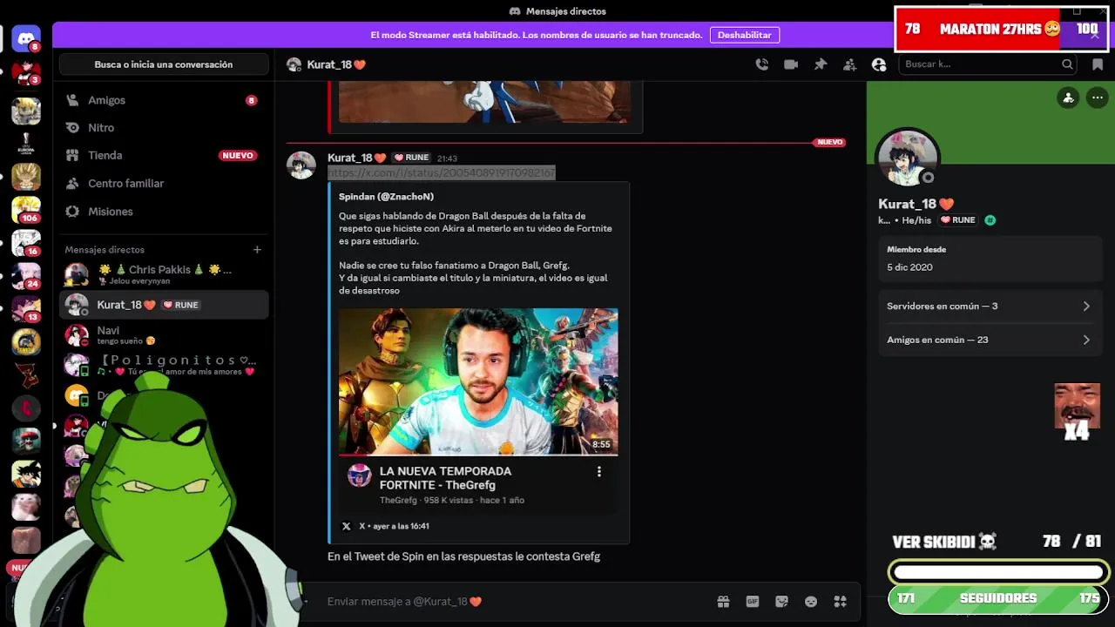Show pinned messages
Viewport: 1115px width, 627px height.
pos(821,64)
